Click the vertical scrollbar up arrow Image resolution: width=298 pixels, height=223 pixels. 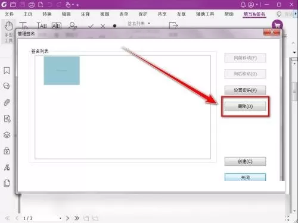294,64
